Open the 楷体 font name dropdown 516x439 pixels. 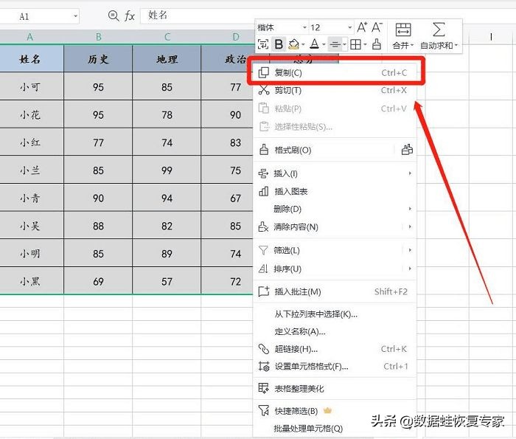pos(304,27)
